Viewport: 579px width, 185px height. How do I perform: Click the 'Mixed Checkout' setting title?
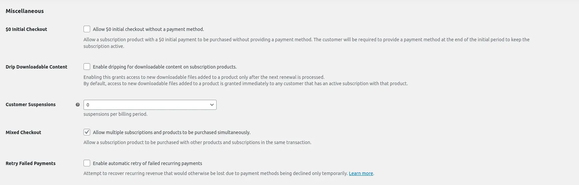(x=23, y=132)
